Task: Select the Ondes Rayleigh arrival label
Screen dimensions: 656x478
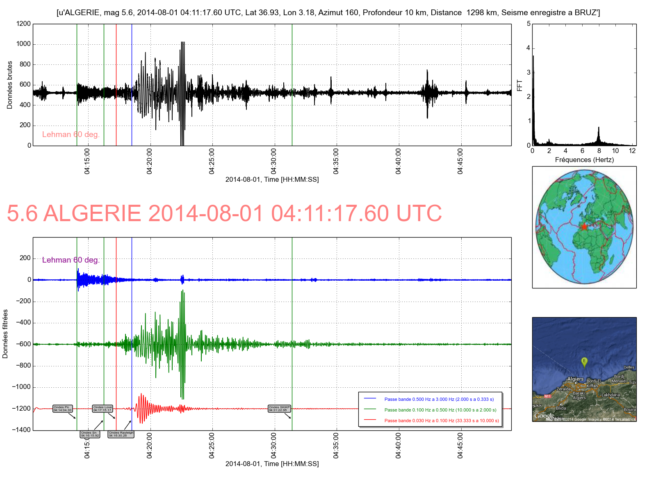Action: [x=121, y=434]
